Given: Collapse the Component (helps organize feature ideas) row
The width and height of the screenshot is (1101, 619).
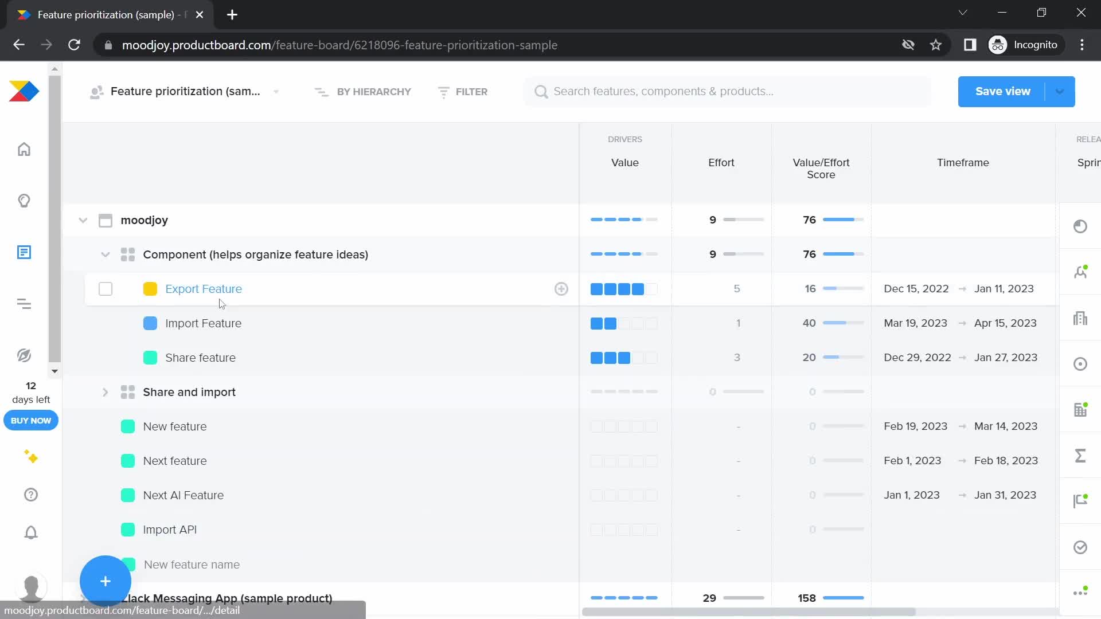Looking at the screenshot, I should tap(105, 254).
